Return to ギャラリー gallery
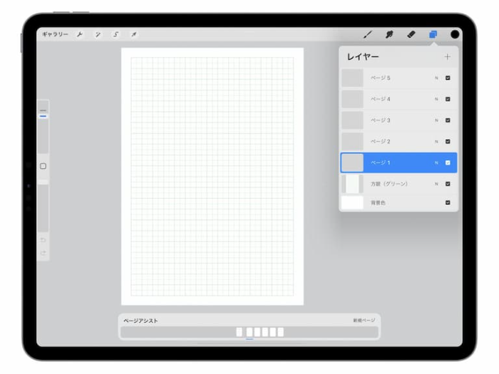 pos(55,34)
